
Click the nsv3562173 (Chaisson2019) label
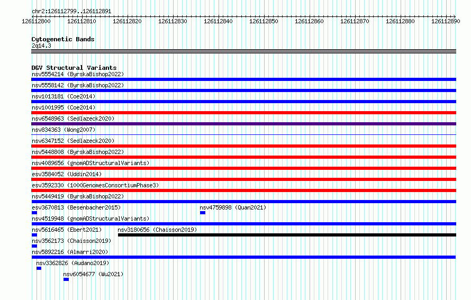click(x=71, y=241)
